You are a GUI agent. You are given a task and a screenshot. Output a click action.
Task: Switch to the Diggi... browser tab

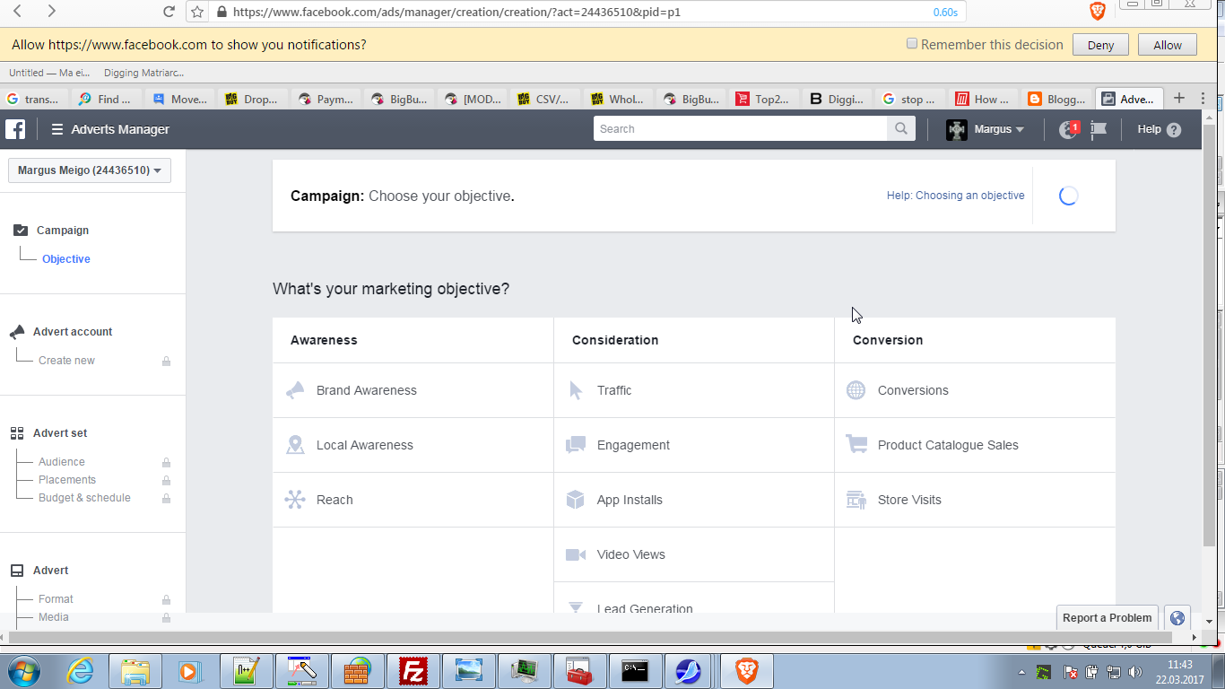coord(836,99)
